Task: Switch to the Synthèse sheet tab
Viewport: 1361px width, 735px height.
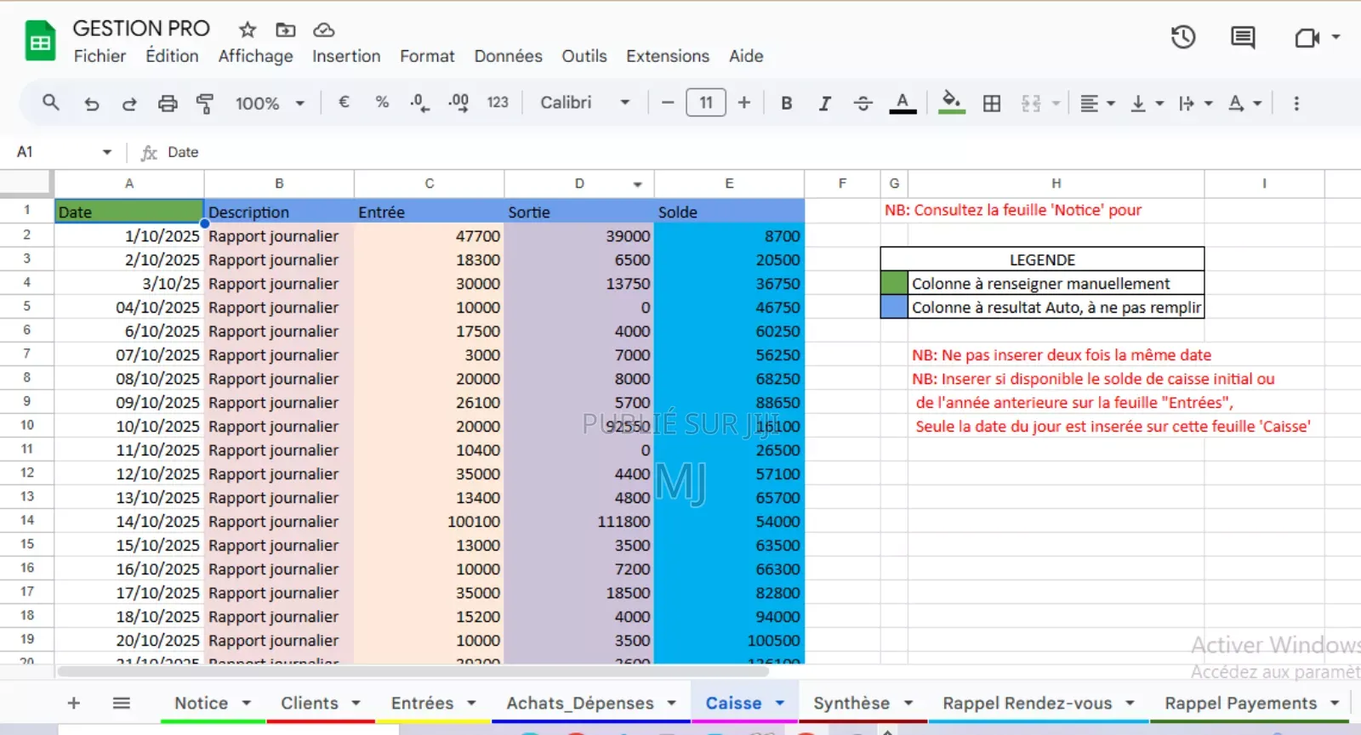Action: coord(851,703)
